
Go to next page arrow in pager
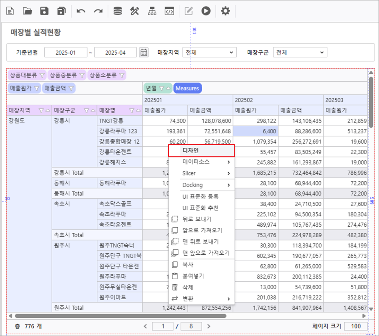[209, 326]
